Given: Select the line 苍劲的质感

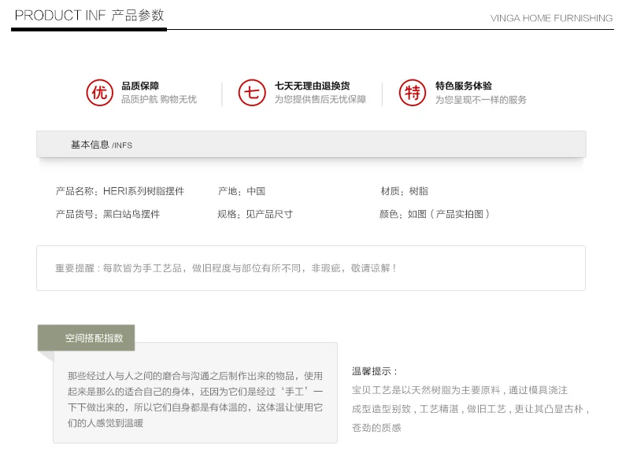Looking at the screenshot, I should tap(376, 428).
